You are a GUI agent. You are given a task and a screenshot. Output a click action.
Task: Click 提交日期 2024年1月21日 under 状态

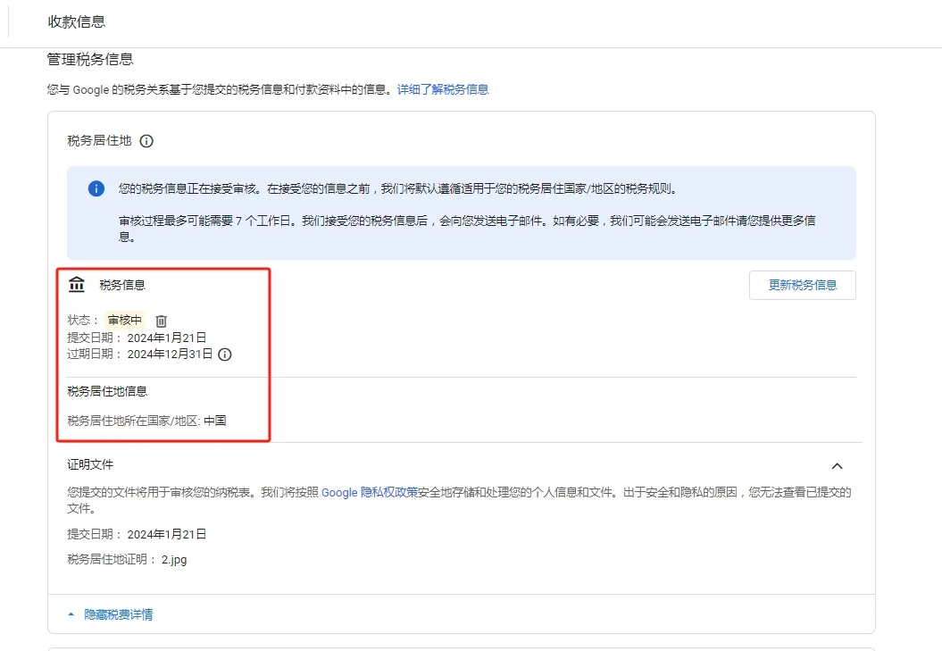pyautogui.click(x=137, y=338)
